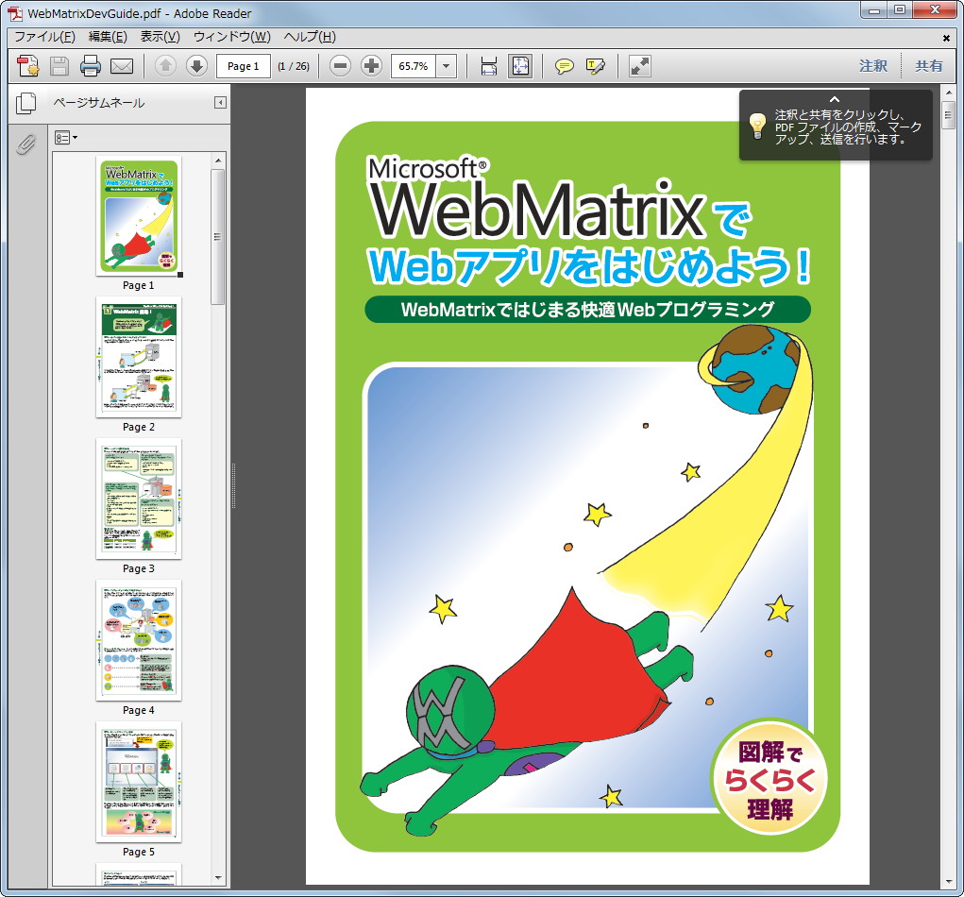Save WebMatrixDevGuide.pdf
The height and width of the screenshot is (897, 964).
pos(59,66)
